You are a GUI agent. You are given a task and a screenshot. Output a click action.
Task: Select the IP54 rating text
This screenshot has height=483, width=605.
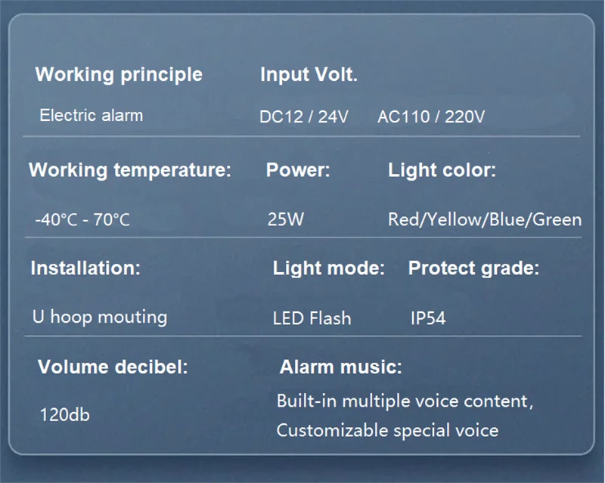428,318
